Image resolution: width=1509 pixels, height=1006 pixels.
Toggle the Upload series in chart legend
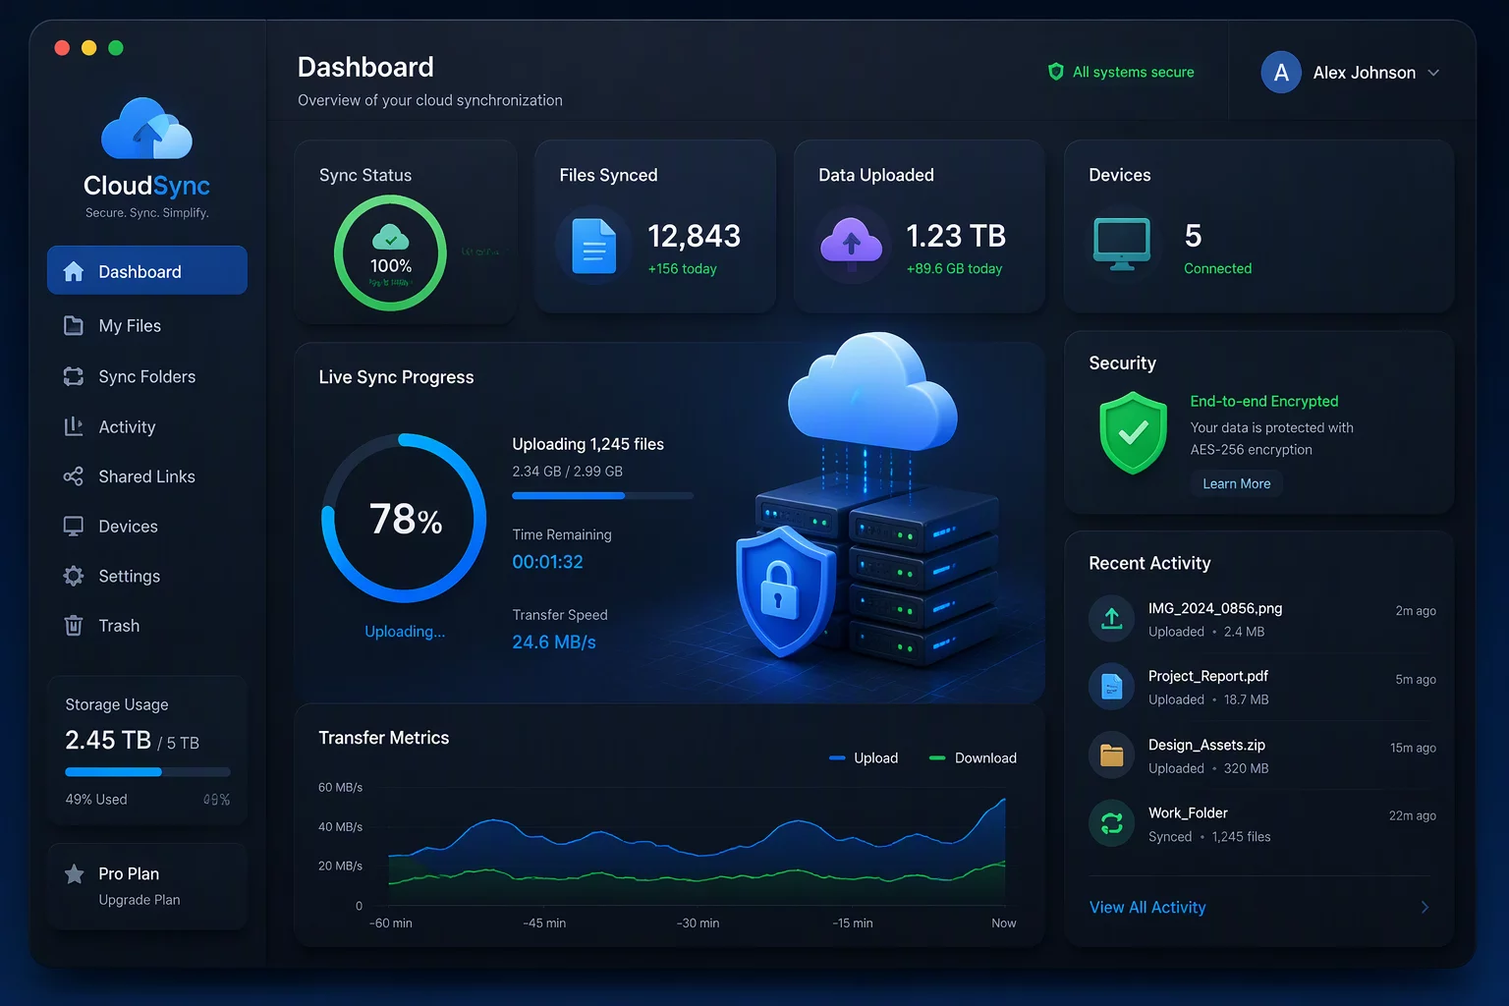click(864, 757)
